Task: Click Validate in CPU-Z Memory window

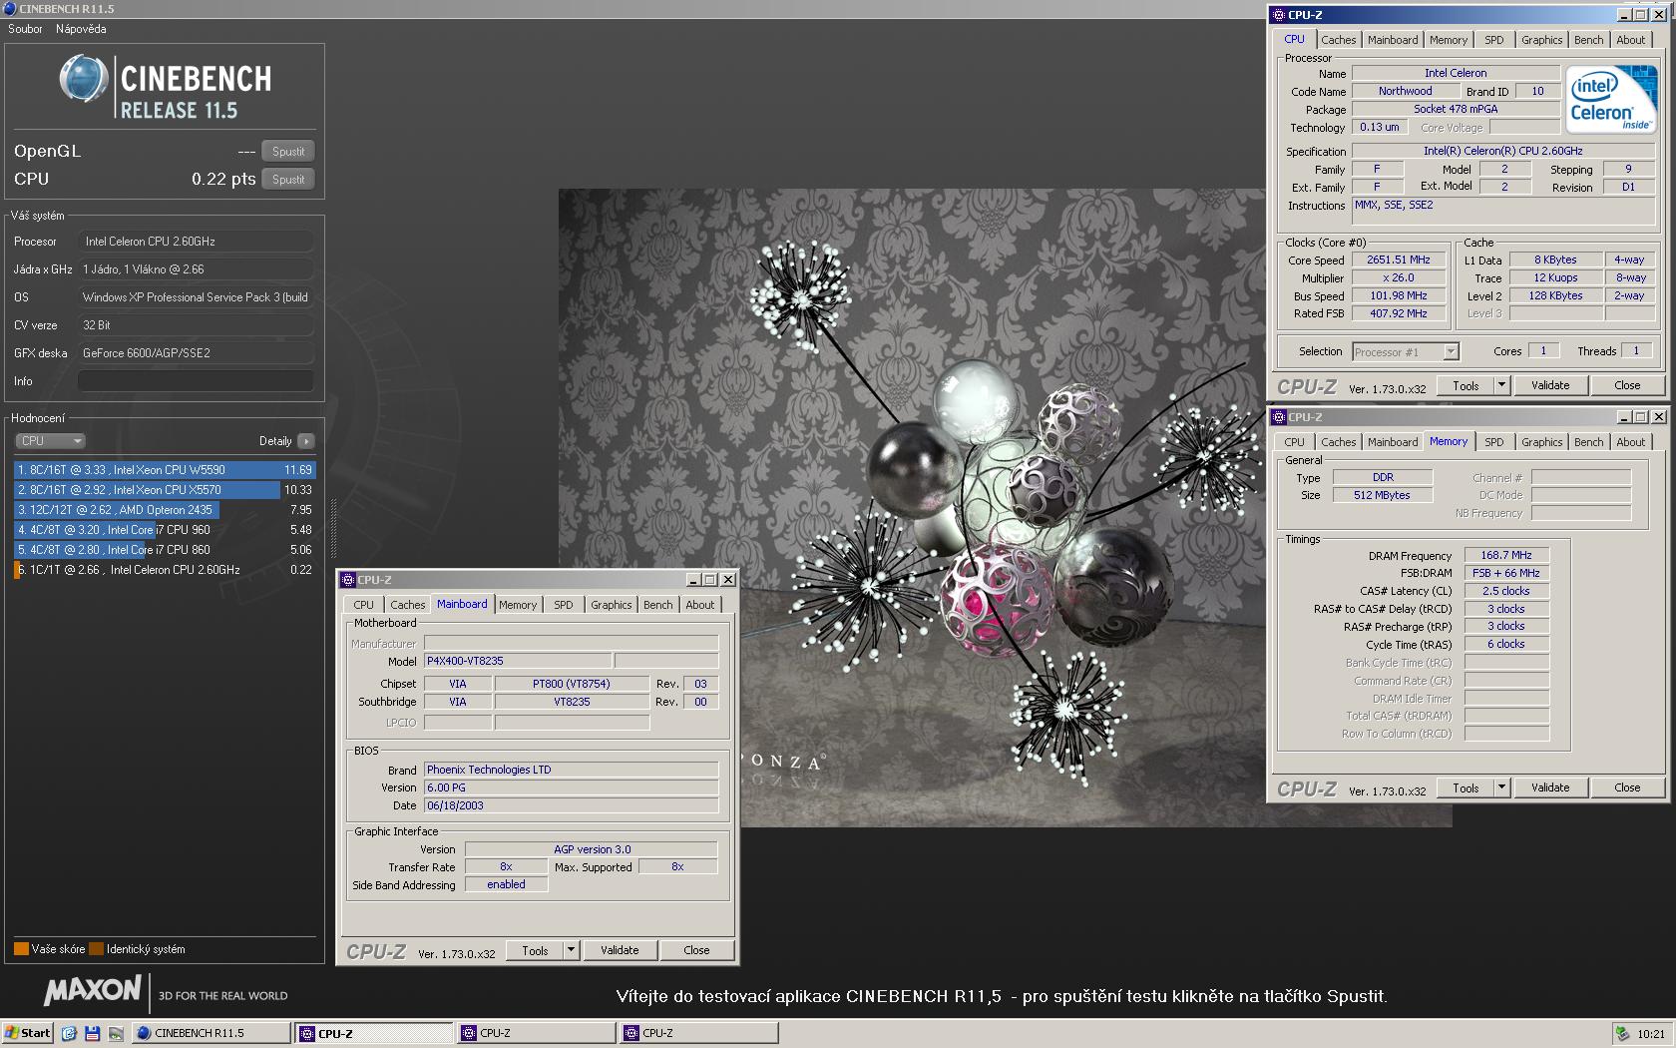Action: pyautogui.click(x=1550, y=787)
